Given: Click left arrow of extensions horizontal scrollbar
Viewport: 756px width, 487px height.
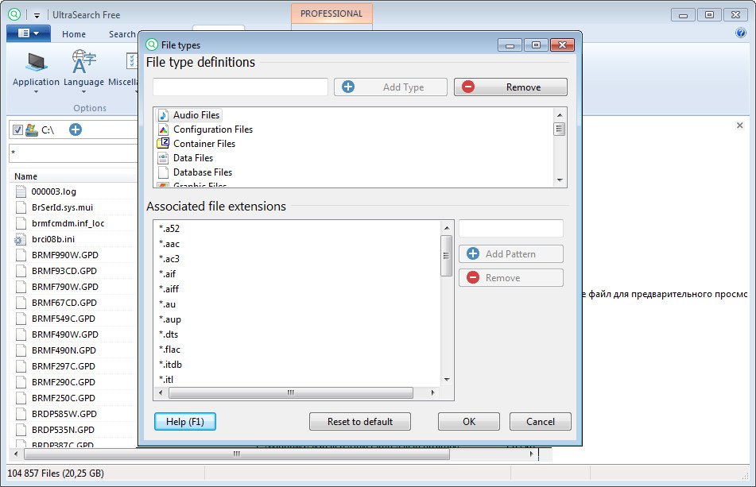Looking at the screenshot, I should click(x=161, y=392).
